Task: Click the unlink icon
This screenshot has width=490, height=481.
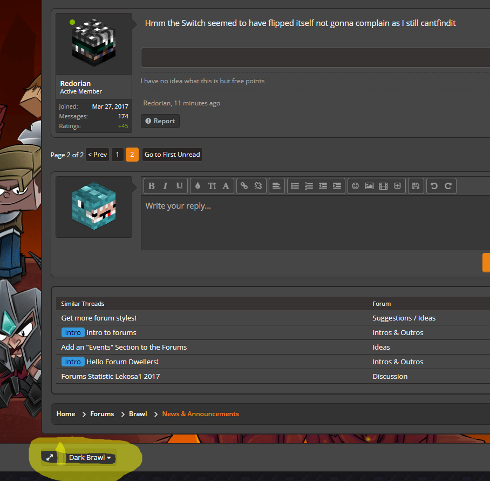Action: tap(258, 186)
